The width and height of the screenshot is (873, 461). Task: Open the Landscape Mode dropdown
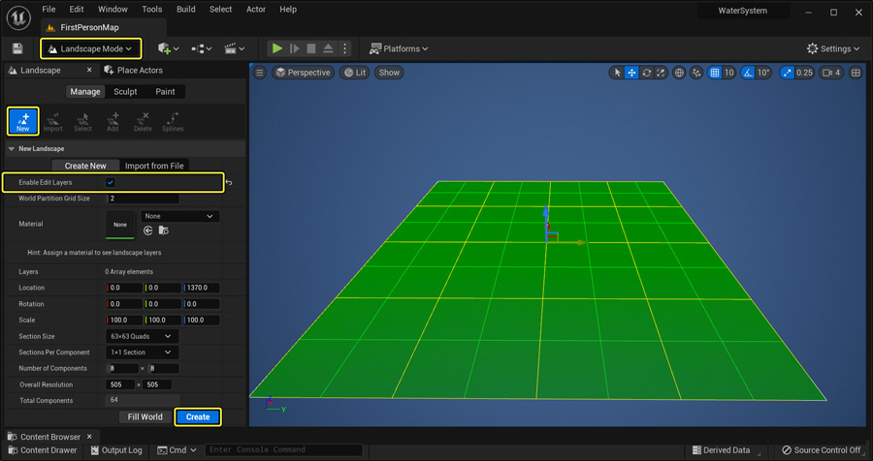(x=91, y=48)
